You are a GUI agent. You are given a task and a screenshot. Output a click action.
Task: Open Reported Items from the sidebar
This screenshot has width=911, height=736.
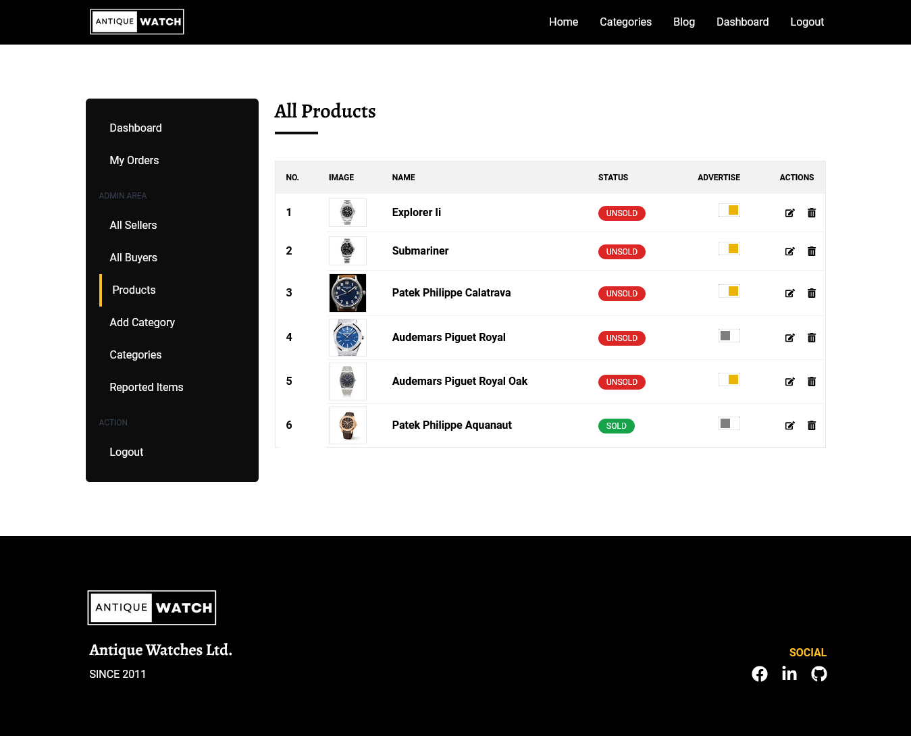(x=147, y=387)
